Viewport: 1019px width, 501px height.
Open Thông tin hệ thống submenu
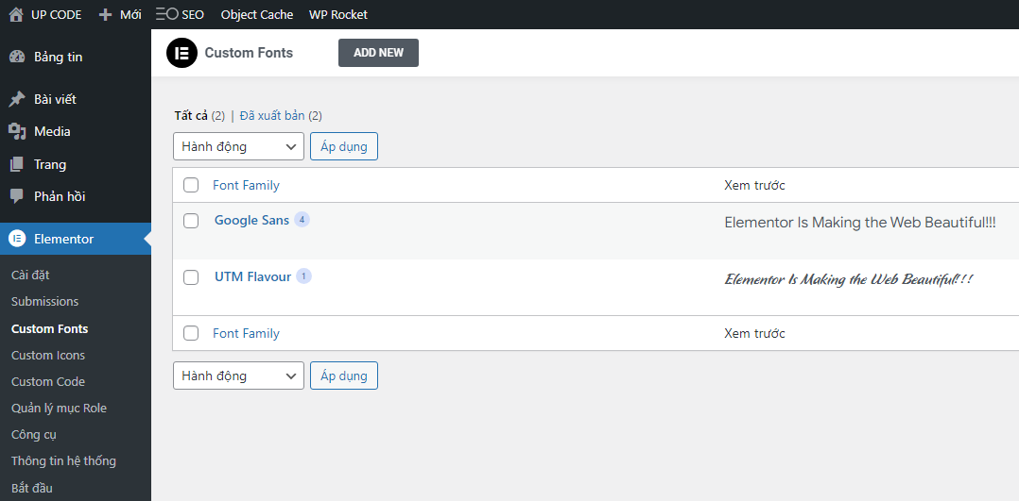tap(63, 461)
